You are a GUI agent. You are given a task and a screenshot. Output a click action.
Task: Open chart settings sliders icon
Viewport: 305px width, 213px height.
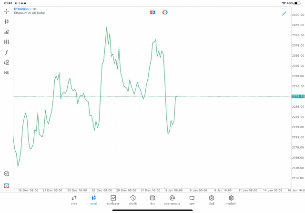(x=7, y=42)
